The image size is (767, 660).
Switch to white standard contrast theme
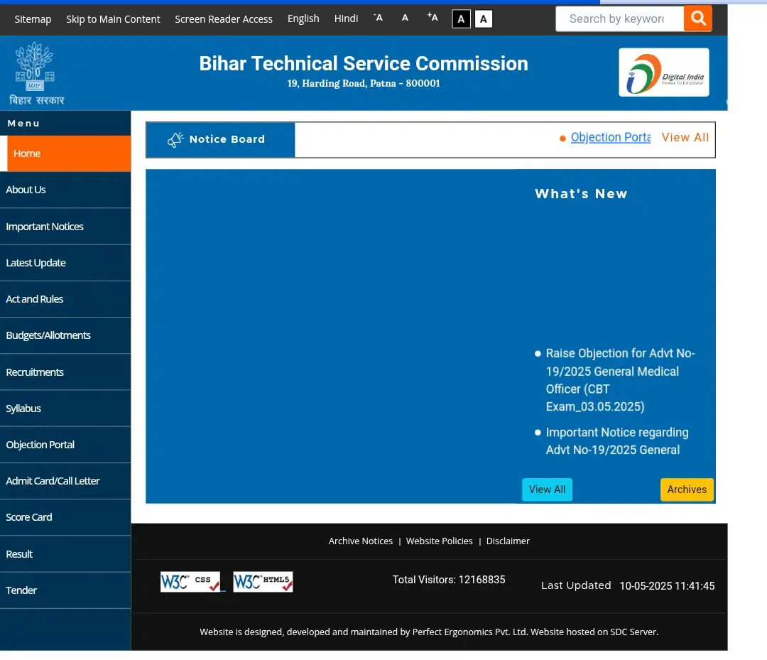(x=483, y=19)
